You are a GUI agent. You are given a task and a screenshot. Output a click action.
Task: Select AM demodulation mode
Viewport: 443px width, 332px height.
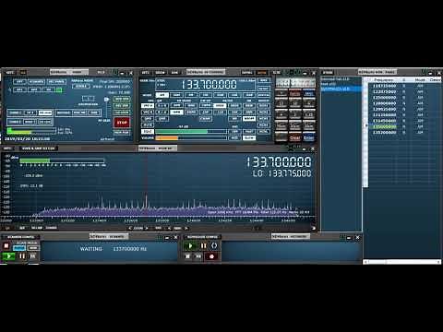pyautogui.click(x=162, y=95)
